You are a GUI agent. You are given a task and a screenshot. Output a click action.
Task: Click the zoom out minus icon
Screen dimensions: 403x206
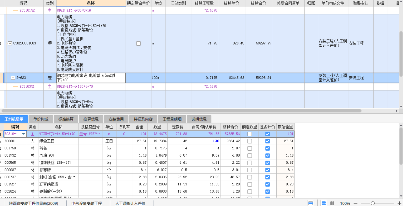356,203
